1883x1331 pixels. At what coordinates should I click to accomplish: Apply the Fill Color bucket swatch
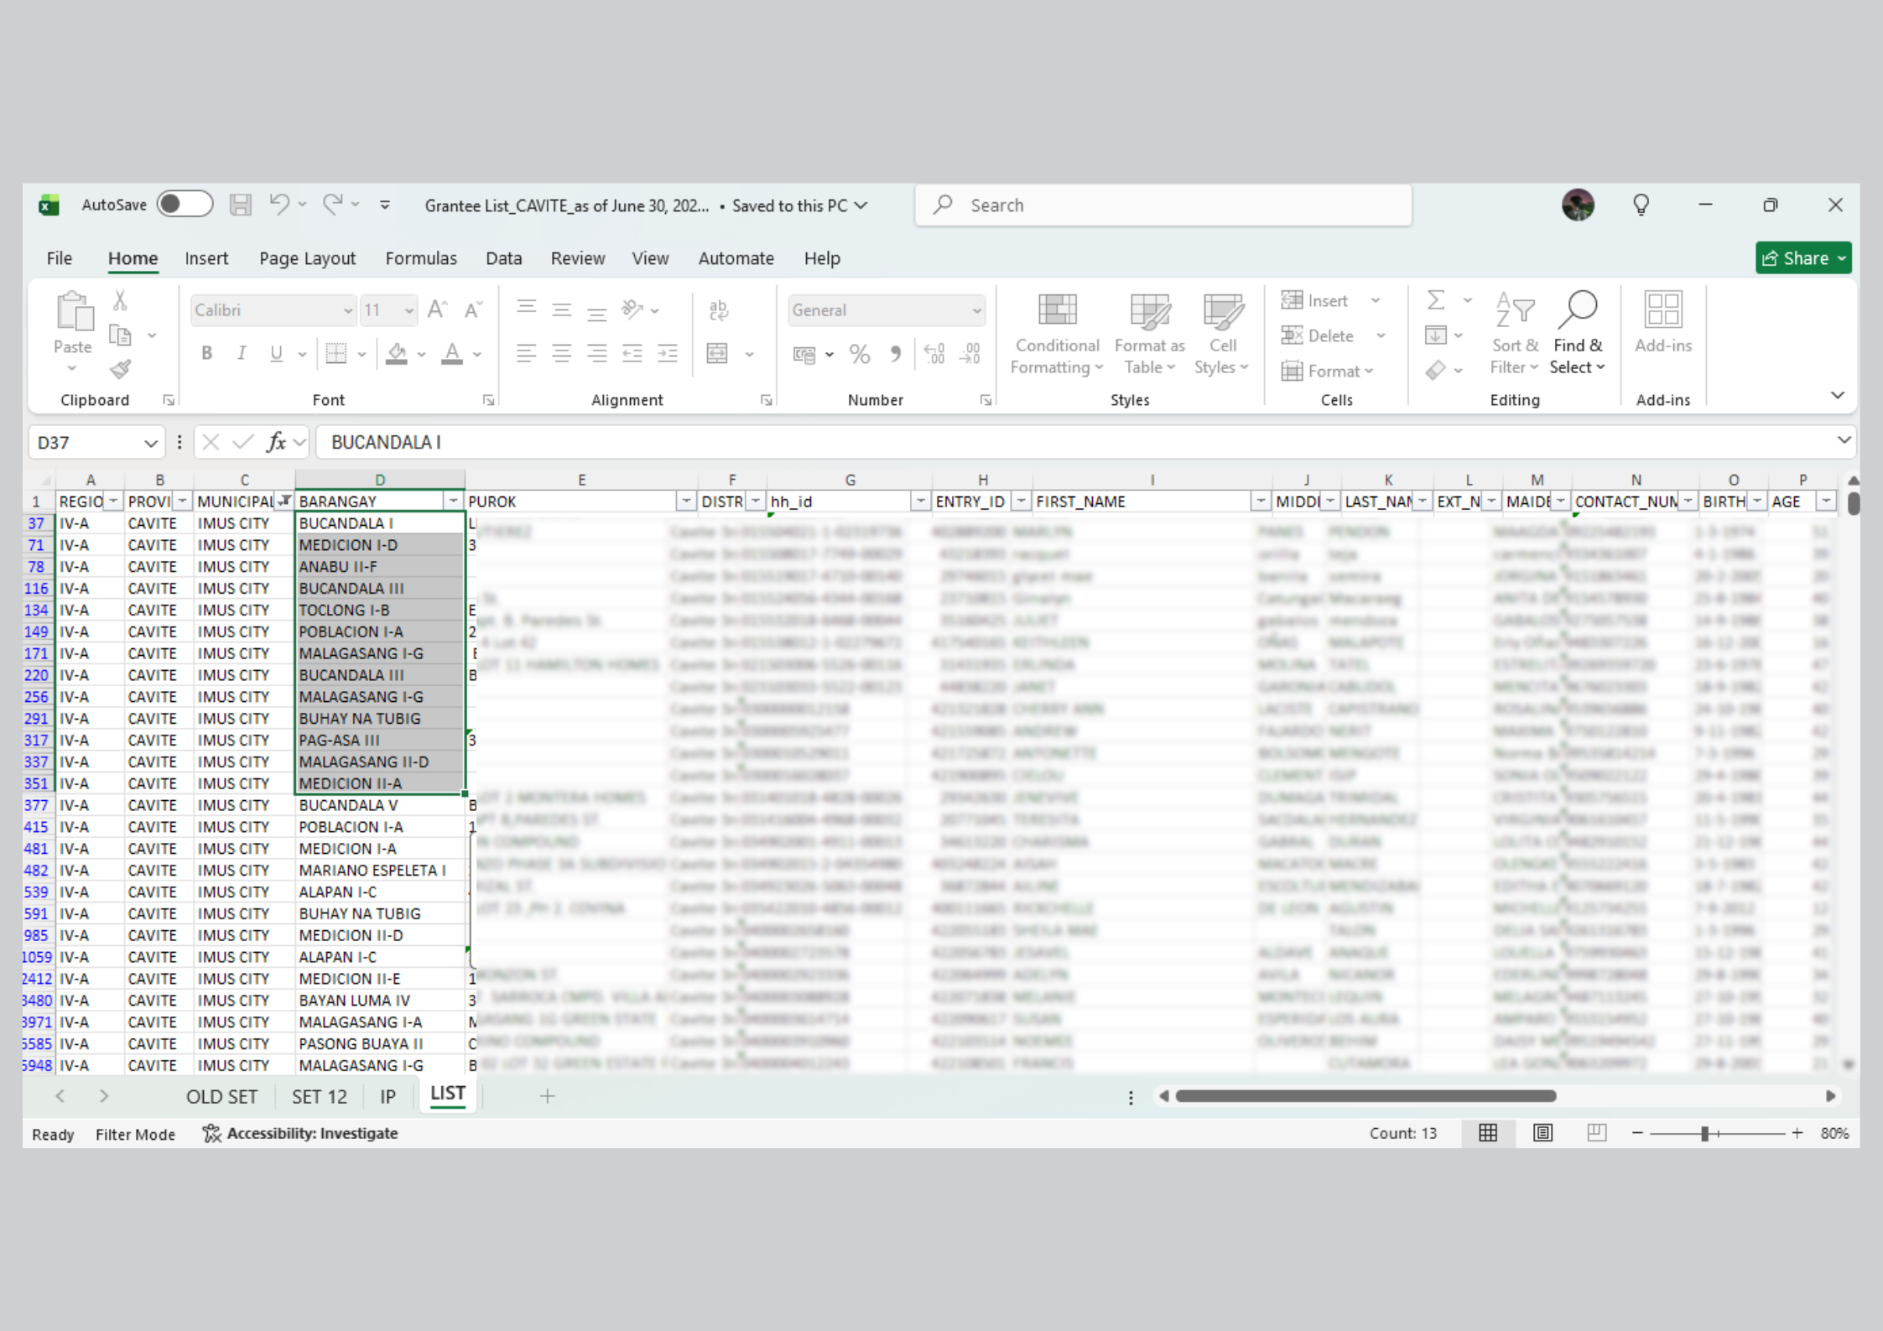[397, 354]
